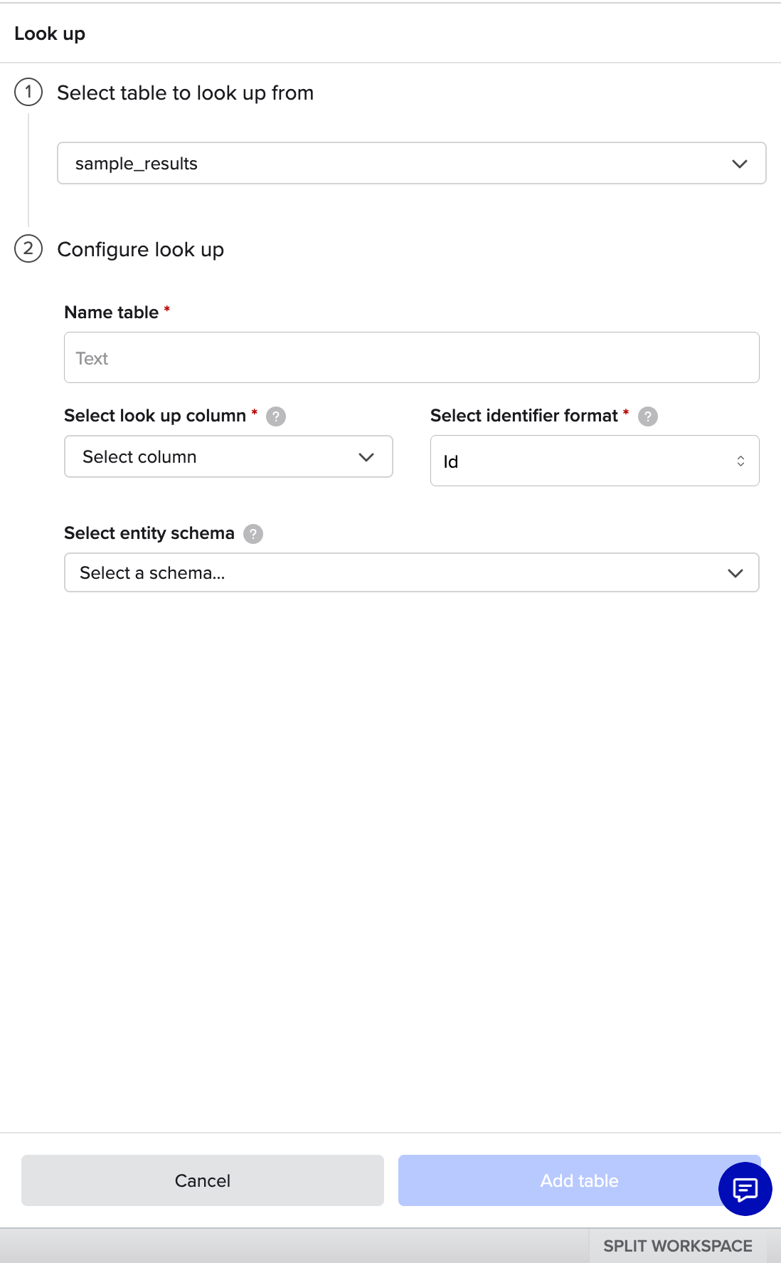Open the sample_results table dropdown

click(x=411, y=163)
